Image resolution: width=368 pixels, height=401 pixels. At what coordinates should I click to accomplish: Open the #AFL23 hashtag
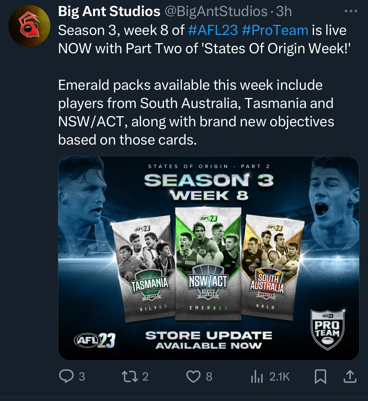(213, 30)
